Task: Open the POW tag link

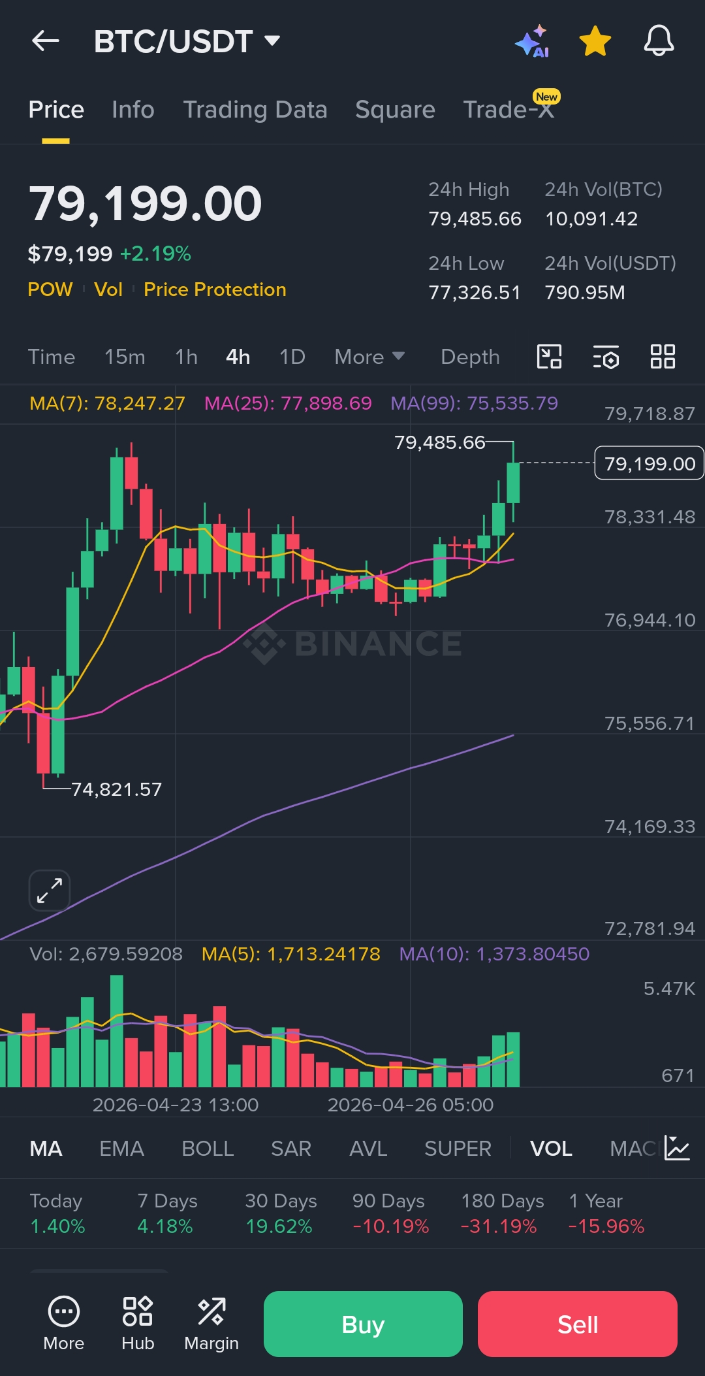Action: coord(50,289)
